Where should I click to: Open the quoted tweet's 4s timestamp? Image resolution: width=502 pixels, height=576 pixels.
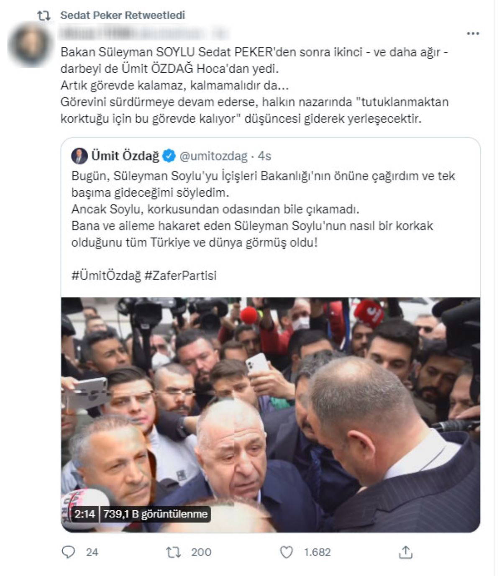tap(264, 156)
